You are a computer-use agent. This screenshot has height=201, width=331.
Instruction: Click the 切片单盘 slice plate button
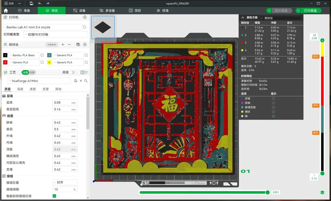point(282,11)
